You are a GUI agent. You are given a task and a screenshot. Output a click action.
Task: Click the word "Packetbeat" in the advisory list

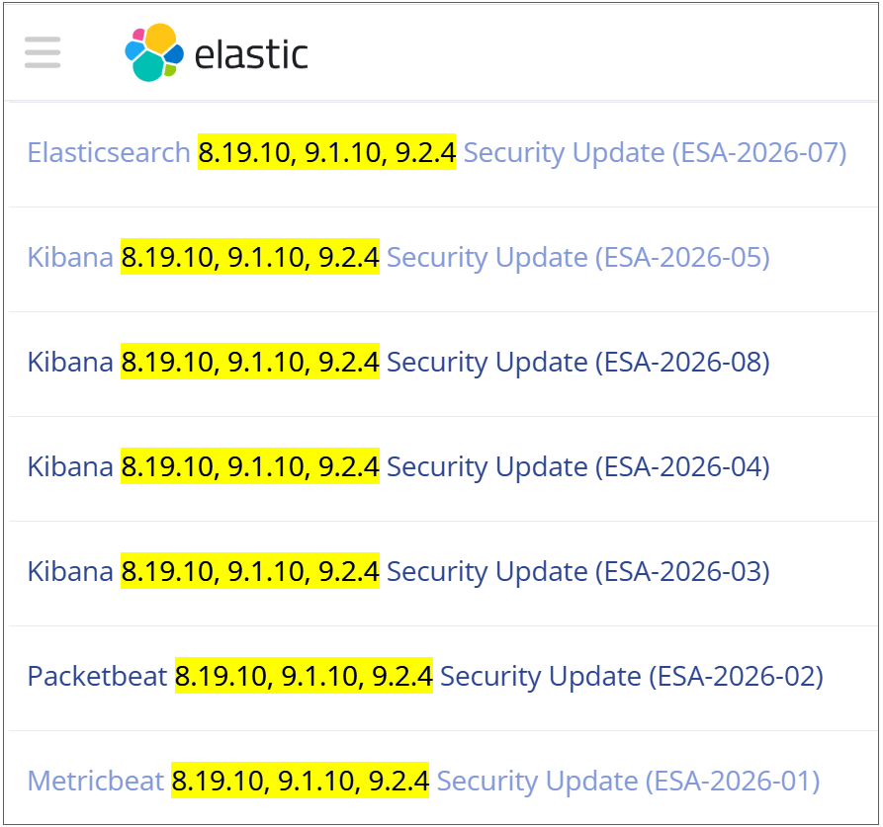[x=97, y=677]
